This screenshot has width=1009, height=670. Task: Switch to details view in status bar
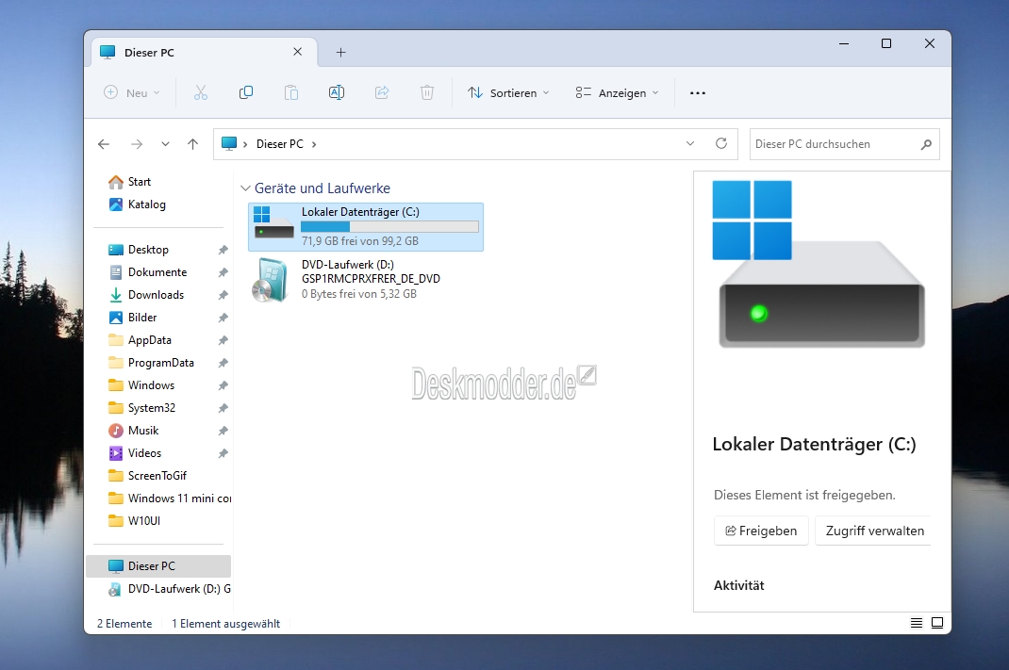click(917, 623)
